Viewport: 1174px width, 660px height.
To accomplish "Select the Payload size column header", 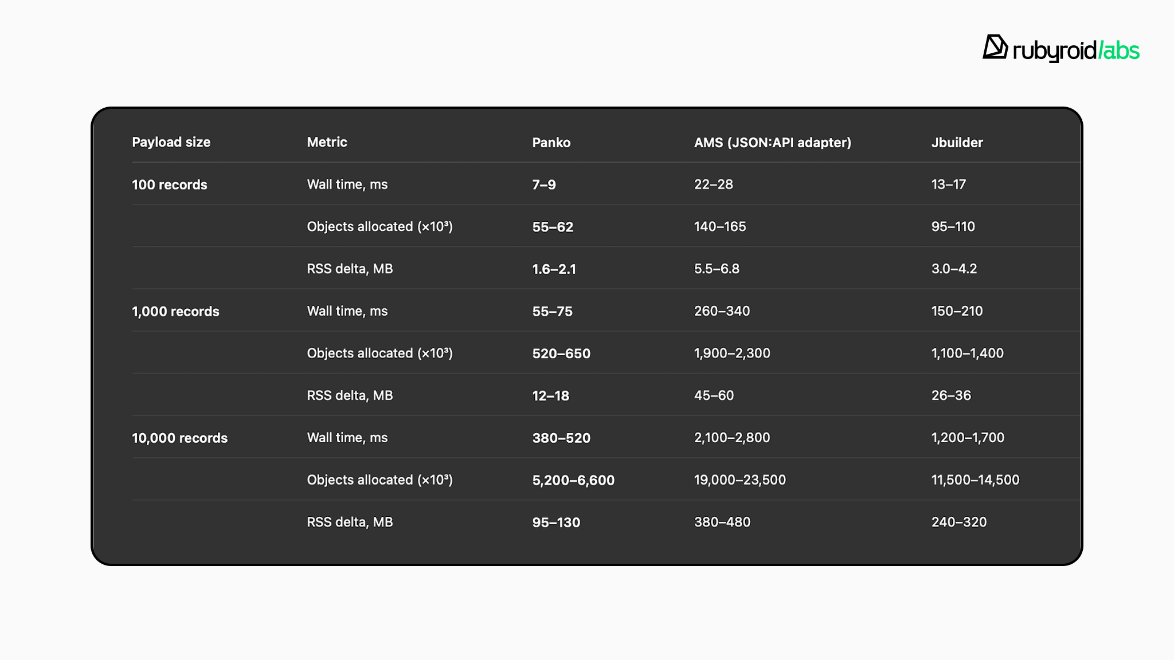I will point(171,142).
